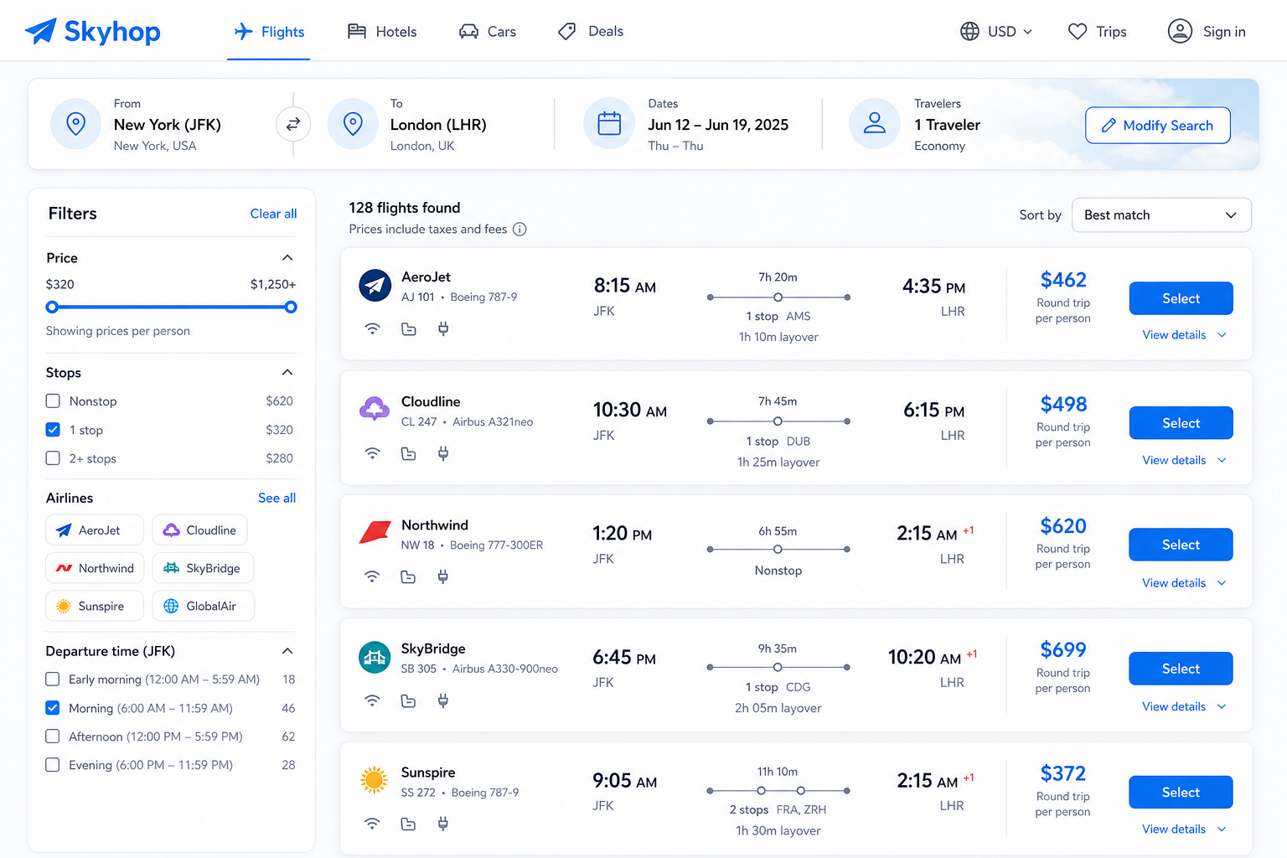The height and width of the screenshot is (858, 1287).
Task: Click the power outlet icon on Sunspire flight
Action: [x=443, y=824]
